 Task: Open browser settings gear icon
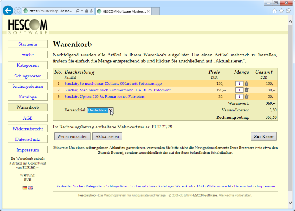coord(288,11)
